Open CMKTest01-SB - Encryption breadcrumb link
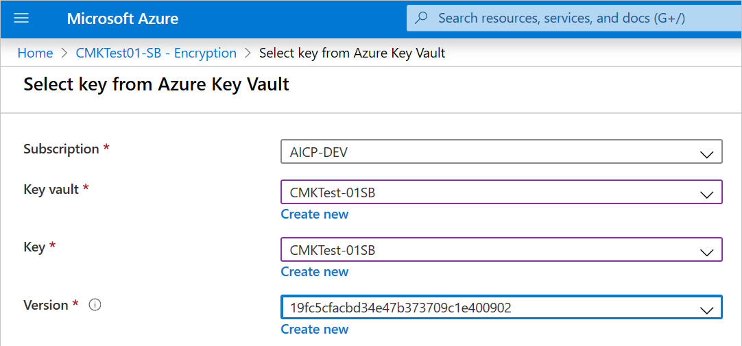This screenshot has height=346, width=742. point(156,53)
